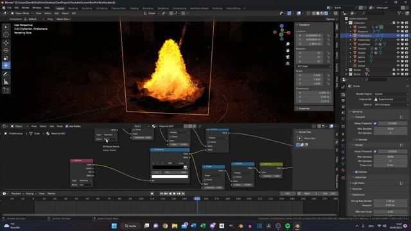The height and width of the screenshot is (231, 411).
Task: Hide the FireDomains object in viewport
Action: pyautogui.click(x=398, y=36)
